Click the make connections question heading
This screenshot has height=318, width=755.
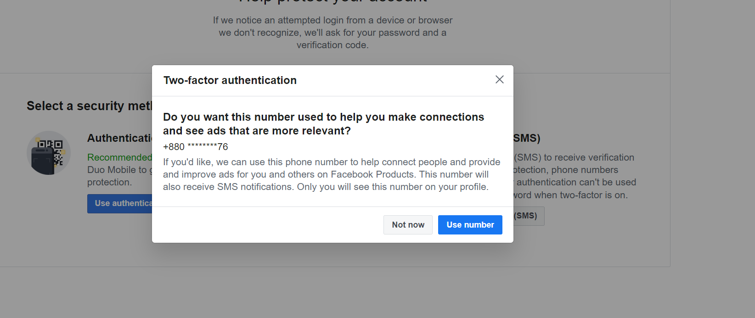coord(323,124)
